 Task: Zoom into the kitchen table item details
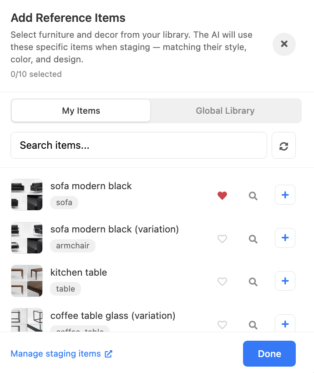[x=253, y=282]
